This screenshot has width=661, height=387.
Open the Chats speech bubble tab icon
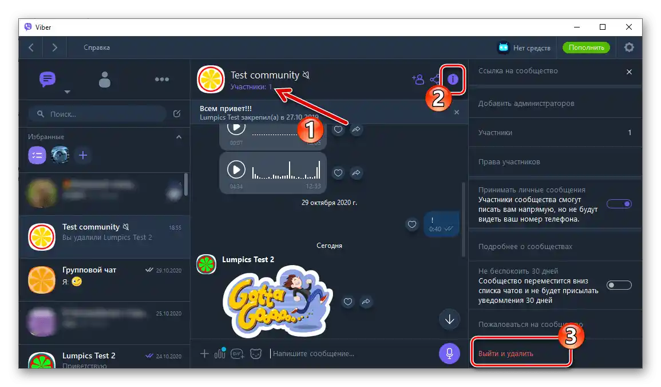[x=47, y=80]
